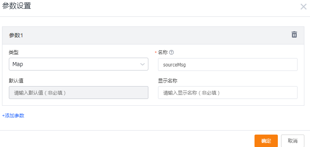
Task: Delete 参数1 using the trash icon
Action: [x=294, y=34]
